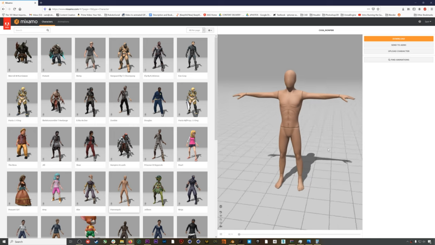The width and height of the screenshot is (435, 245).
Task: Open the Sam account menu
Action: tap(428, 22)
